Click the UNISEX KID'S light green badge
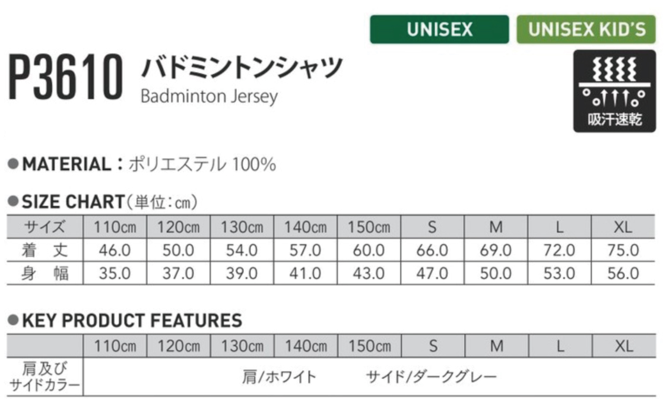 [x=586, y=29]
